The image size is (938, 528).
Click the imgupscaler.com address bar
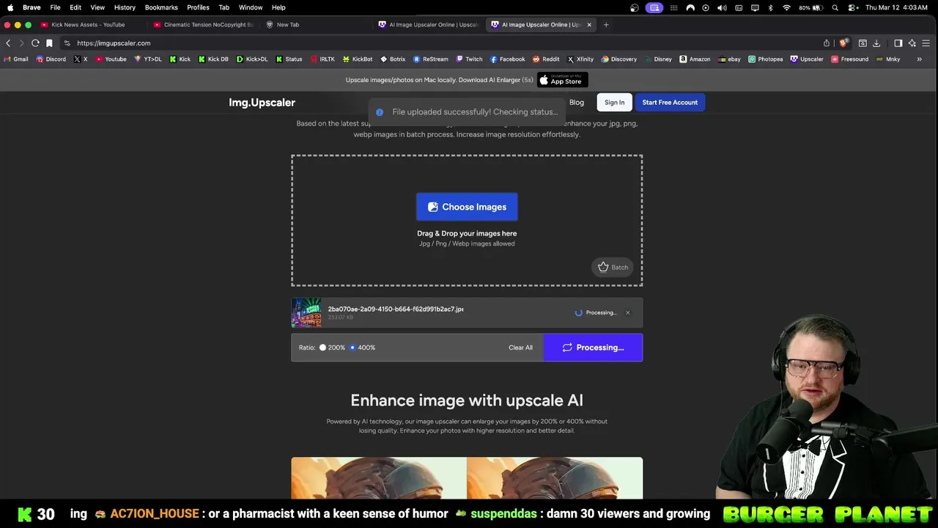click(x=440, y=43)
